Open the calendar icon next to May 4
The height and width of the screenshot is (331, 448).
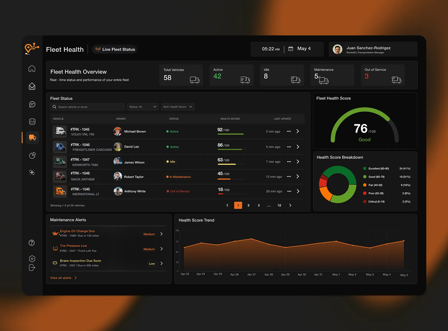point(291,49)
